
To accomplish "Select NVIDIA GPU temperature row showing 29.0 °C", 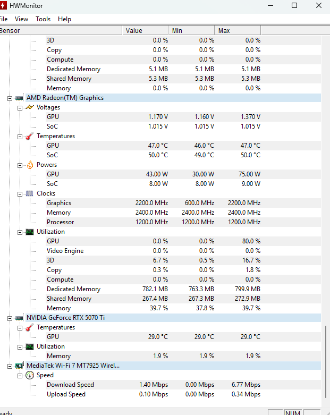I will [183, 337].
